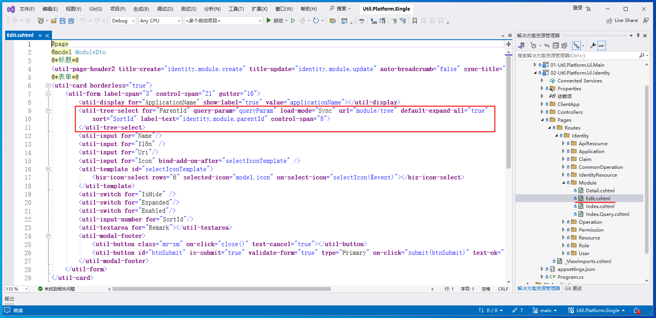Click the Navigate Back arrow icon
Viewport: 656px width, 318px height.
15,20
